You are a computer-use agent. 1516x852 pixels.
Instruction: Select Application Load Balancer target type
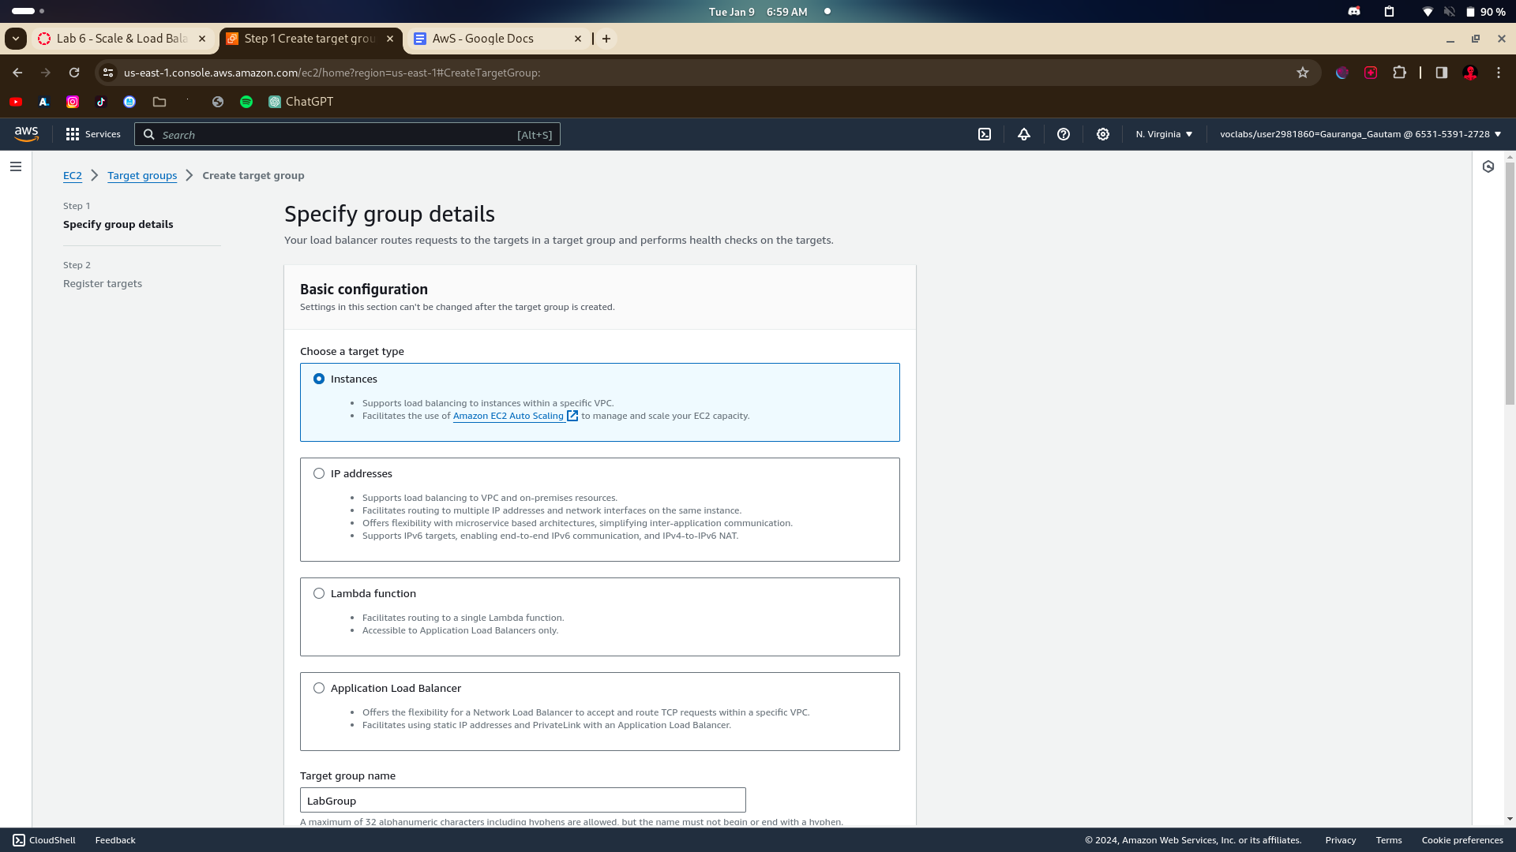tap(319, 688)
